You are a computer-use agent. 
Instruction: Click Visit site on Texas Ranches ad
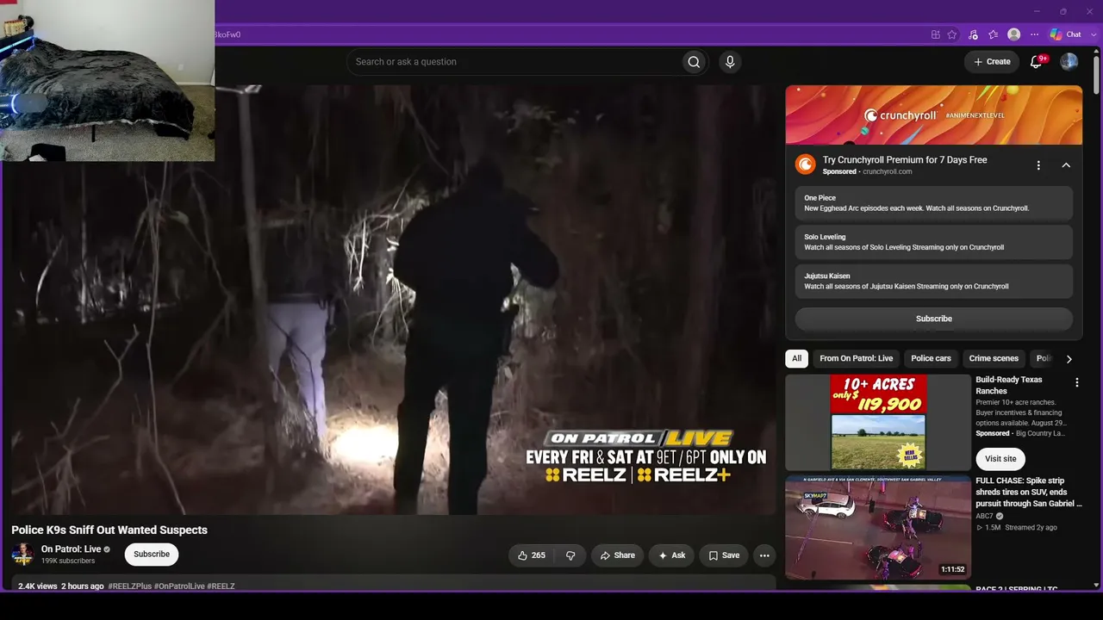1000,459
